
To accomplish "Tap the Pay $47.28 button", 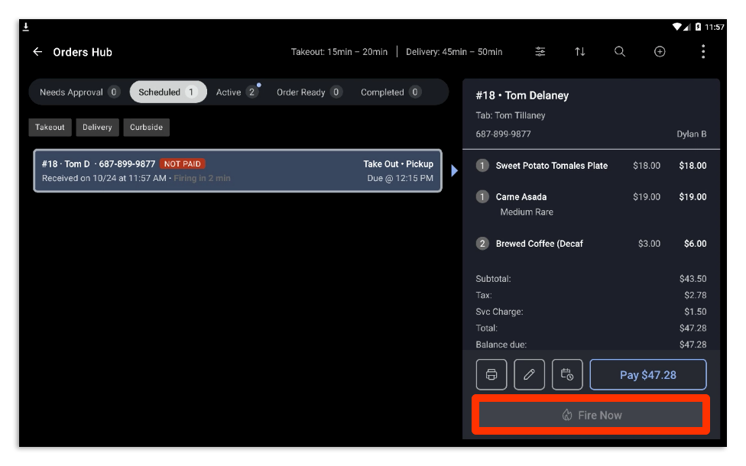I will coord(647,374).
